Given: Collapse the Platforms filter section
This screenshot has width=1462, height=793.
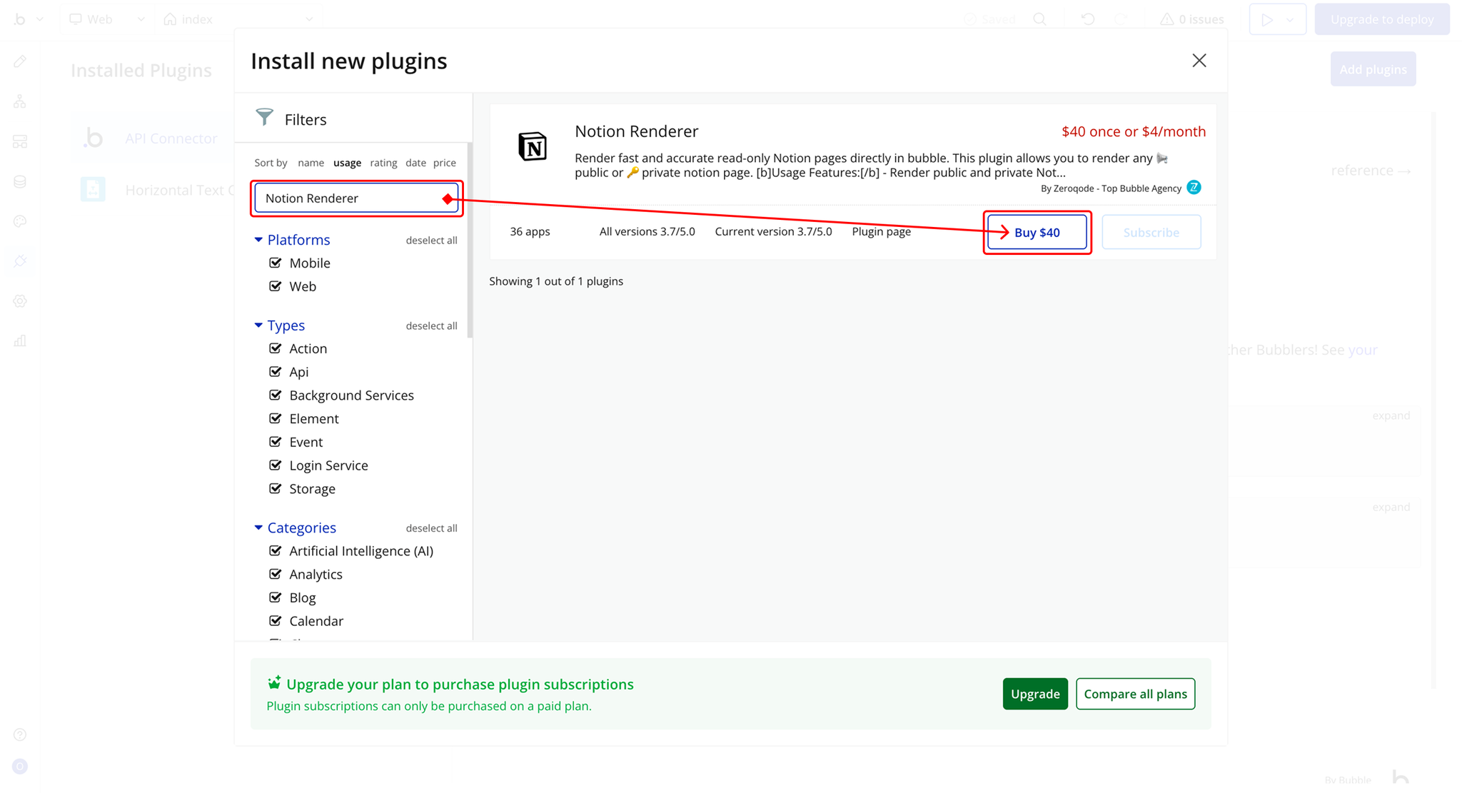Looking at the screenshot, I should (258, 240).
